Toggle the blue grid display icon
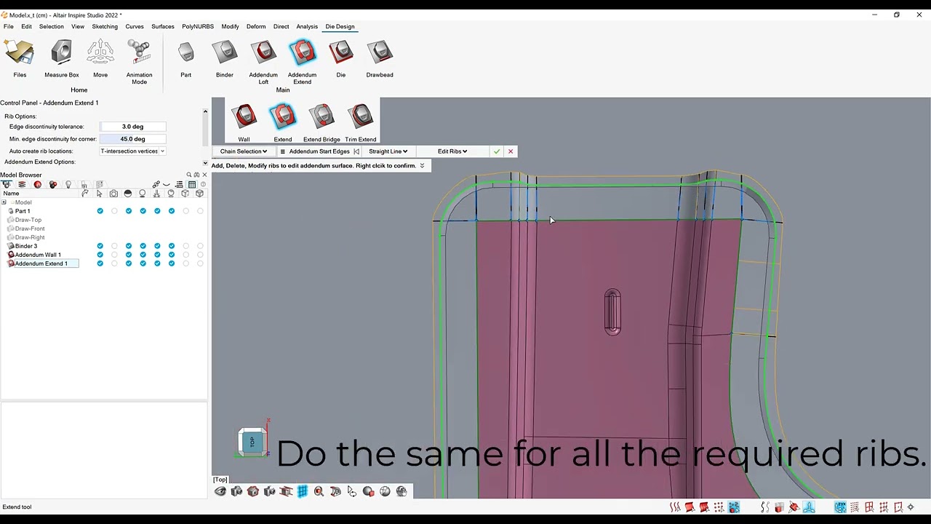 pos(303,492)
